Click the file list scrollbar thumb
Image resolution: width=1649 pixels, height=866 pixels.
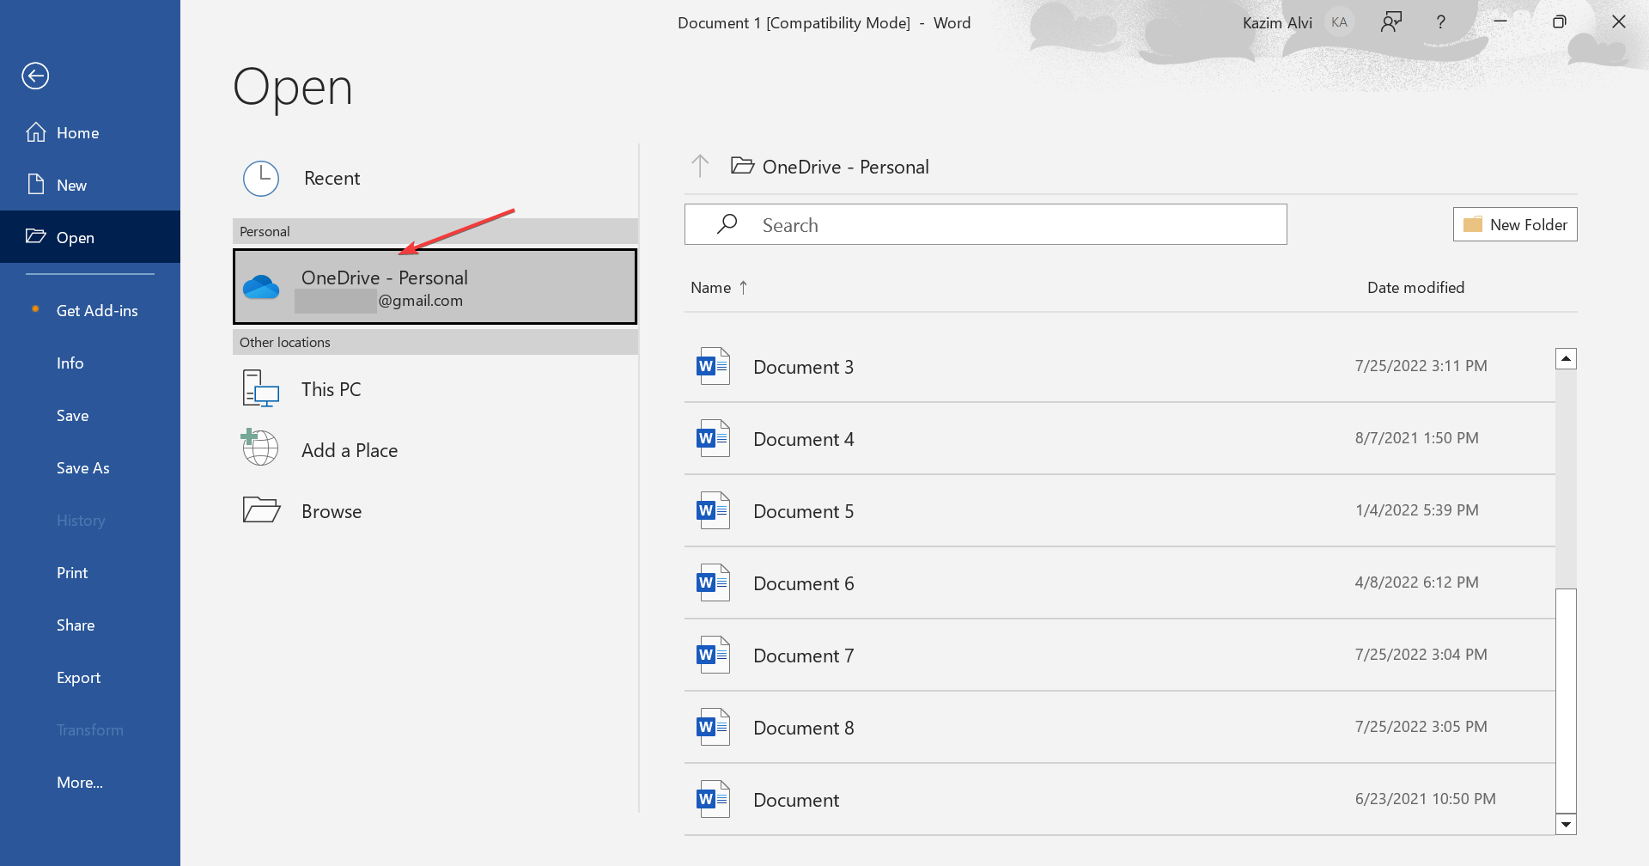point(1566,700)
